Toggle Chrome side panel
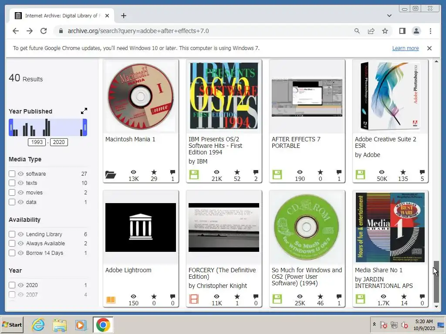The image size is (446, 334). (x=402, y=31)
